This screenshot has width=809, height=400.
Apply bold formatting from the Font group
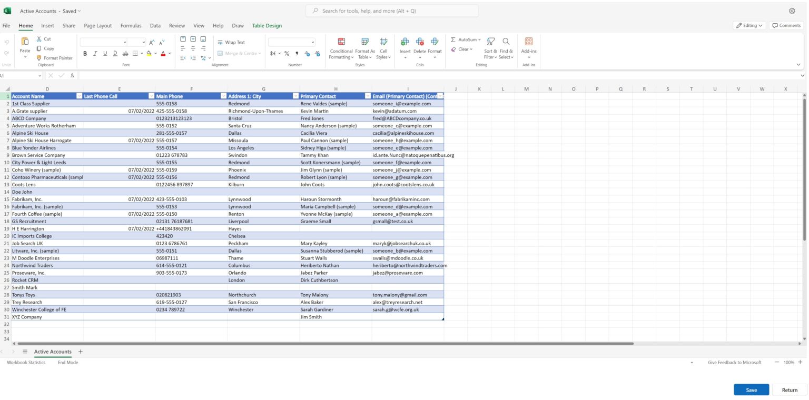click(85, 53)
